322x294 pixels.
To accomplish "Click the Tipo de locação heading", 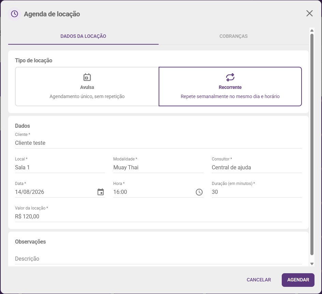I will pyautogui.click(x=33, y=61).
